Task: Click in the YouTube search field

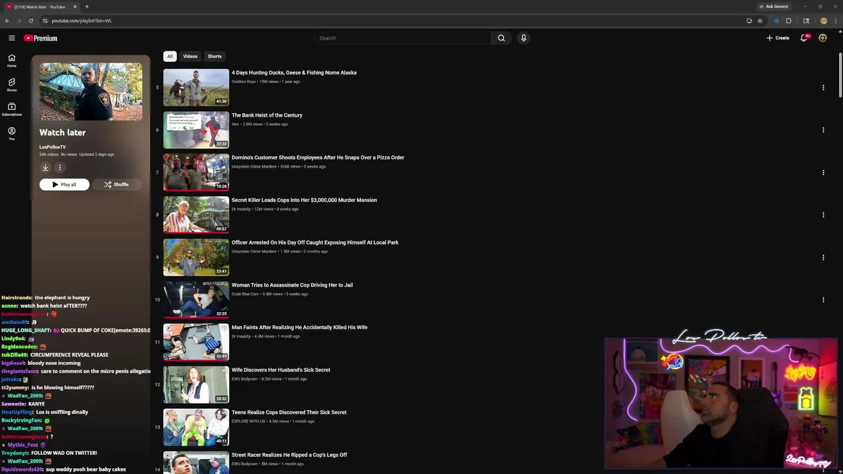Action: pos(402,38)
